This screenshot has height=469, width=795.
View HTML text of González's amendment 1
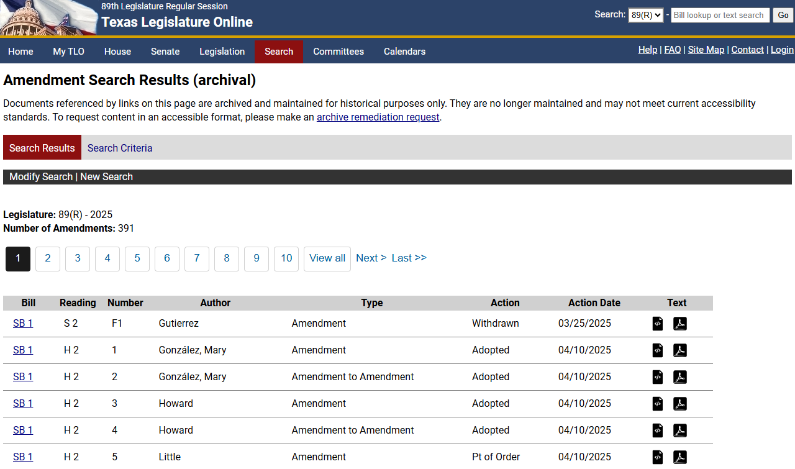coord(658,350)
